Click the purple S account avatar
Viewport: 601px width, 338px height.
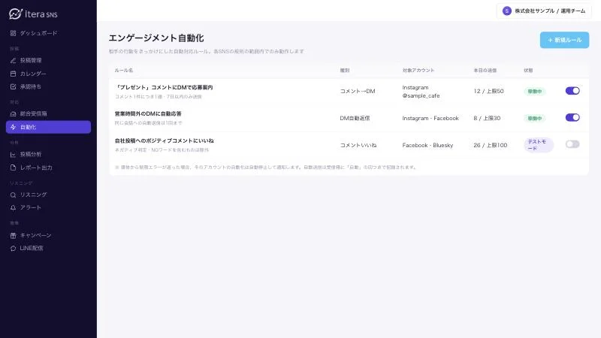(x=506, y=11)
